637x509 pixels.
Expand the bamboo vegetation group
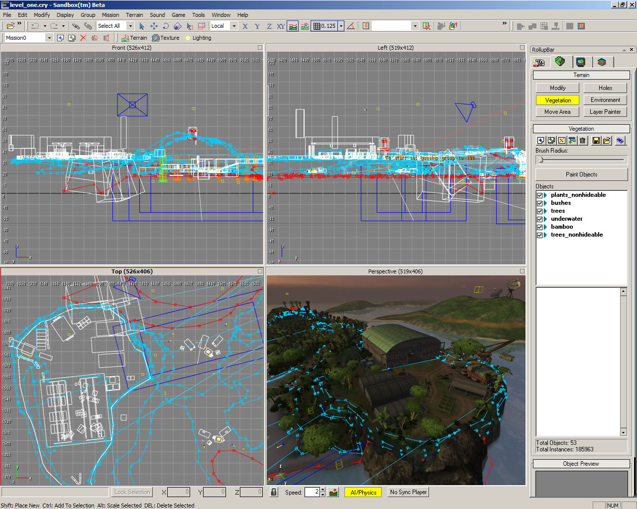(546, 227)
